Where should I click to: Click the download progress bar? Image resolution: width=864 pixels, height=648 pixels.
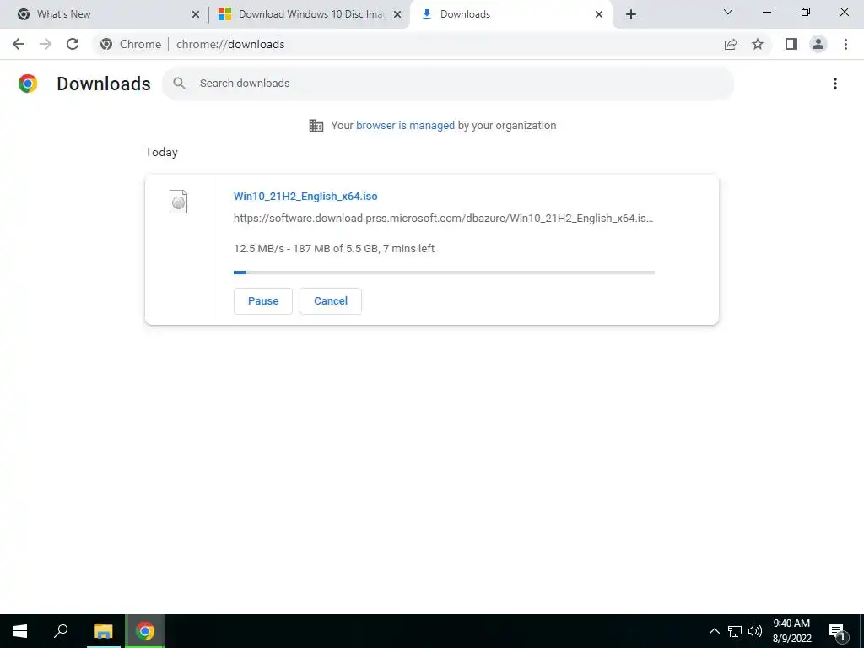click(x=444, y=273)
